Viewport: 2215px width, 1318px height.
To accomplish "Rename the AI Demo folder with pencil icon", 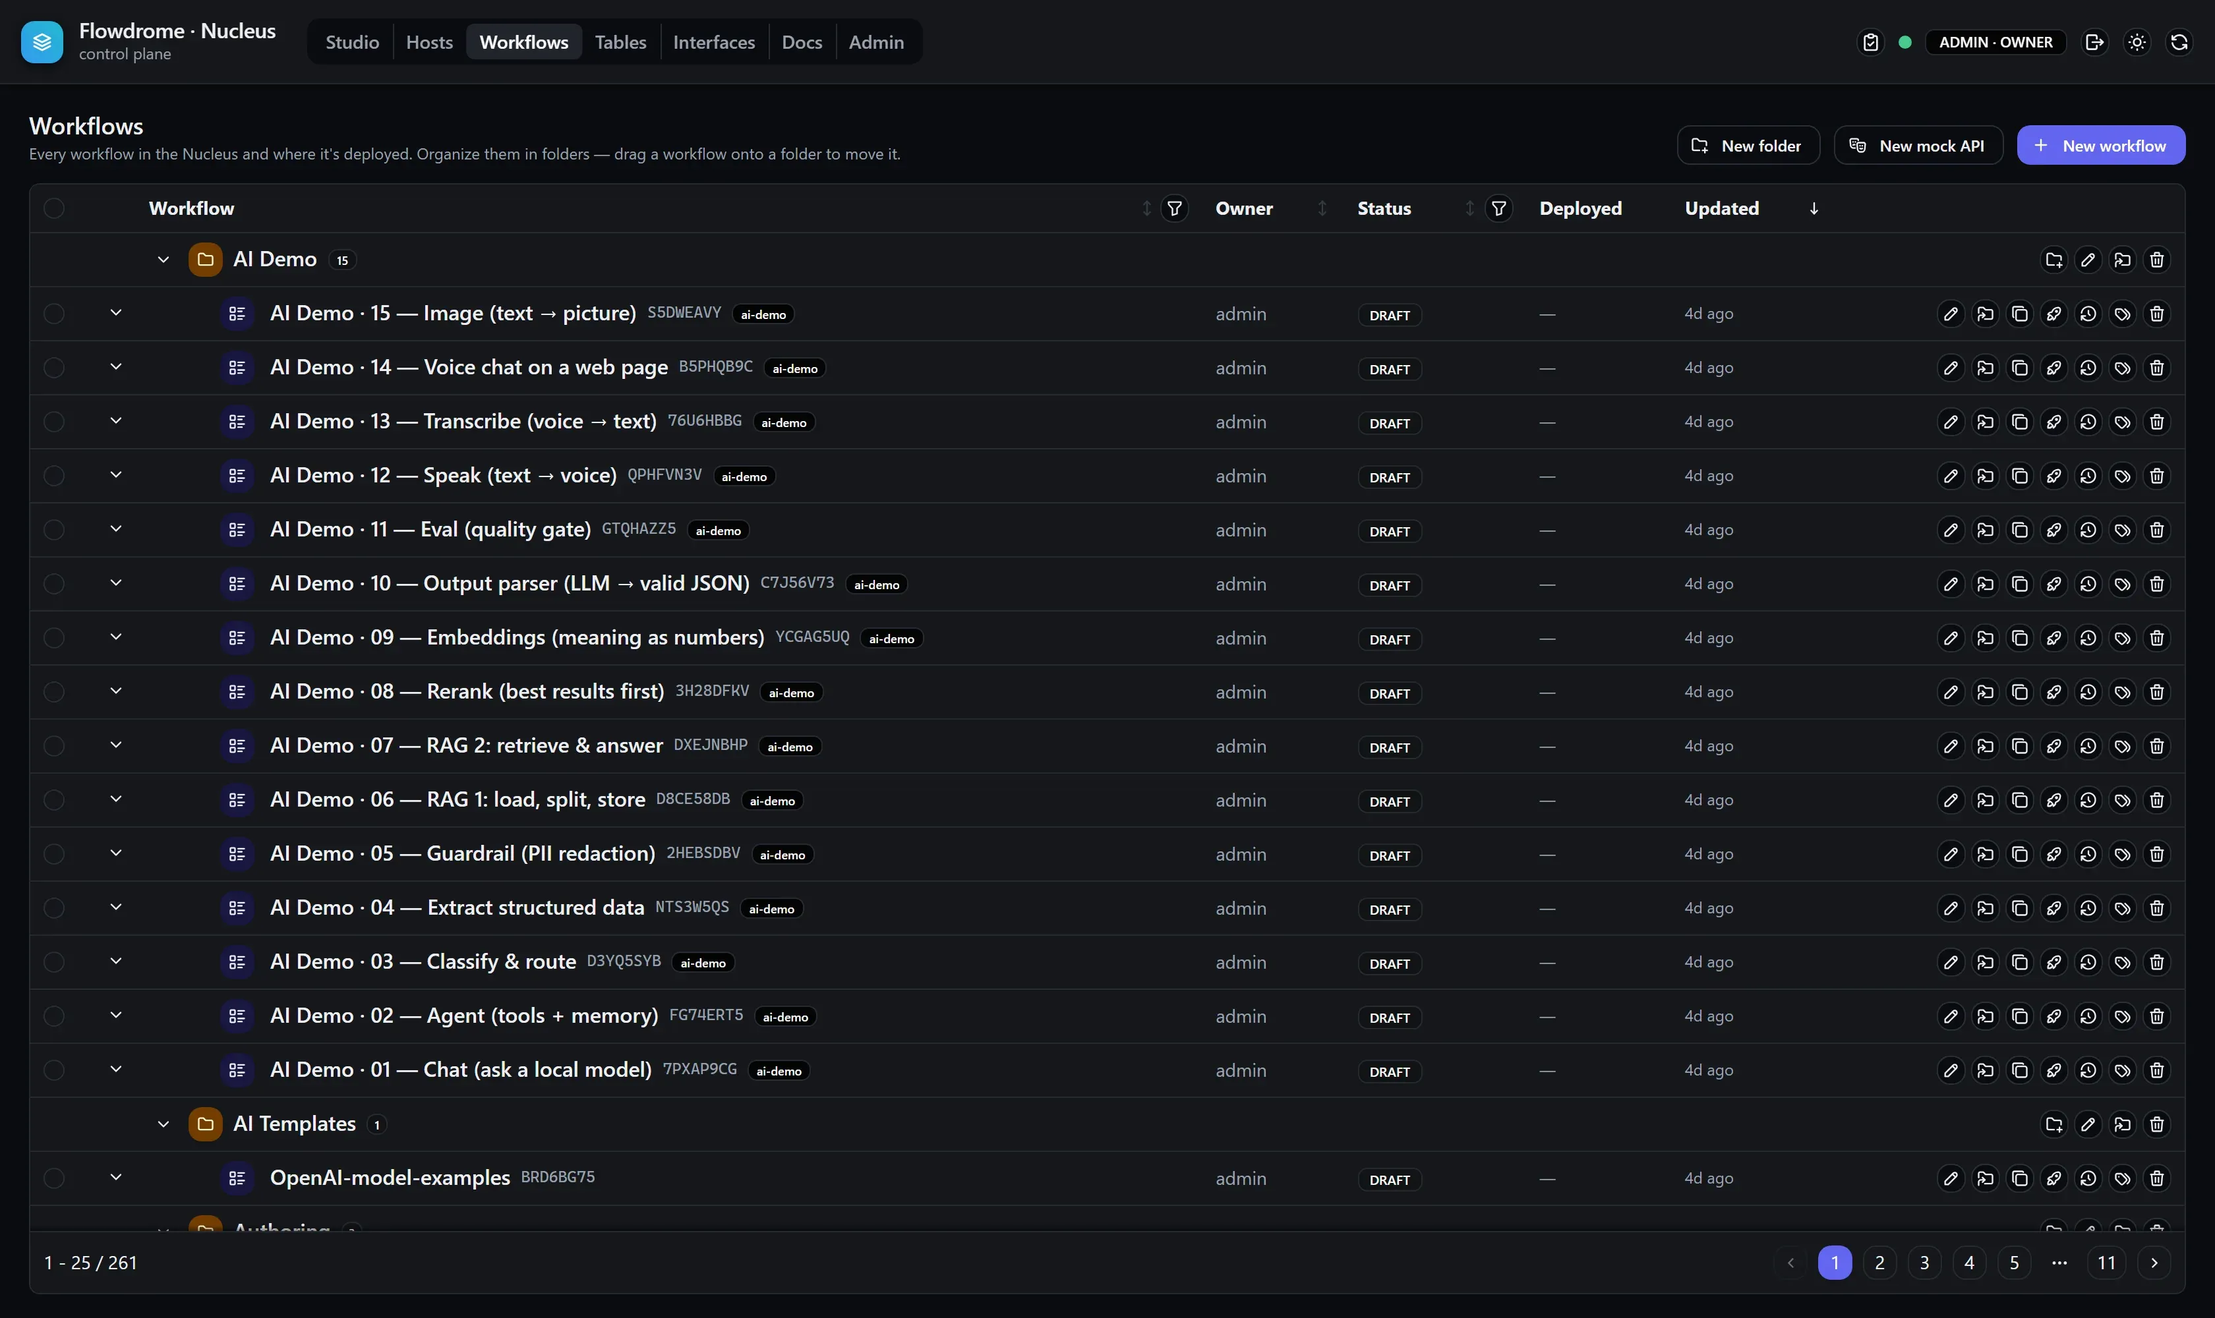I will click(x=2088, y=260).
